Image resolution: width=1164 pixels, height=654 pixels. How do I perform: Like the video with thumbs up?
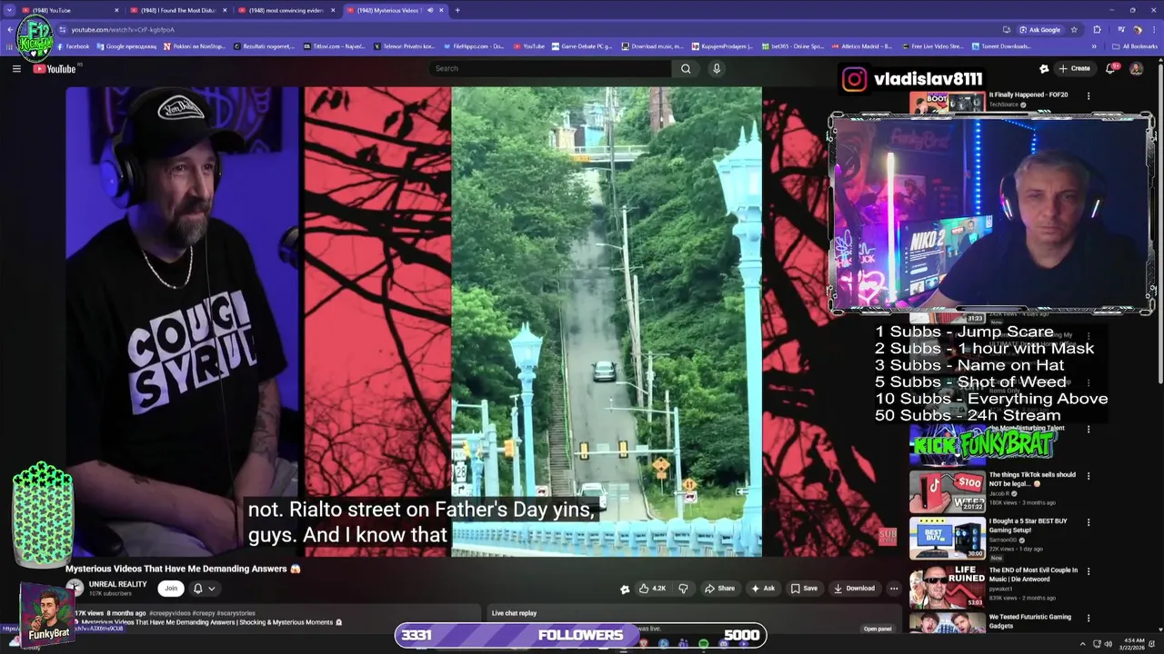[652, 589]
